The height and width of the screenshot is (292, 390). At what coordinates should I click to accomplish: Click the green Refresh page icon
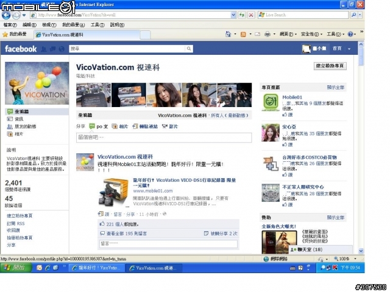point(242,15)
